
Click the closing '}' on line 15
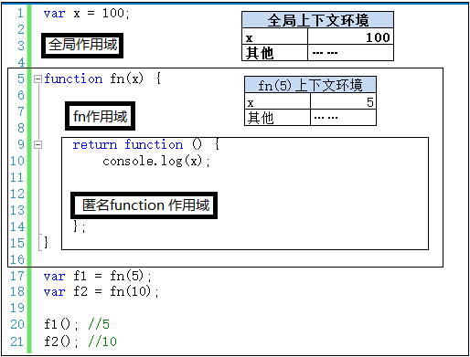pyautogui.click(x=46, y=243)
